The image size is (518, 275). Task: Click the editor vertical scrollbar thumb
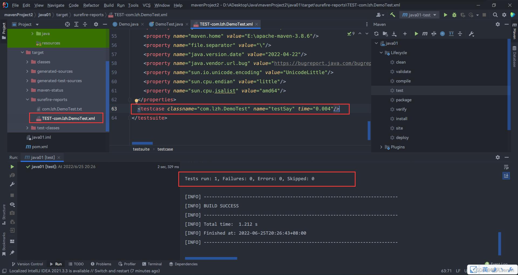[x=369, y=131]
